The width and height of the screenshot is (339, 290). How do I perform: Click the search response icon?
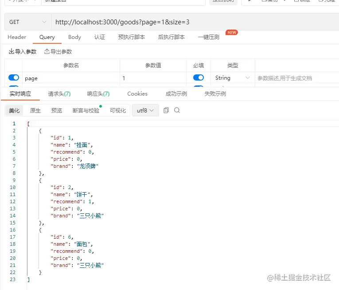[x=177, y=110]
